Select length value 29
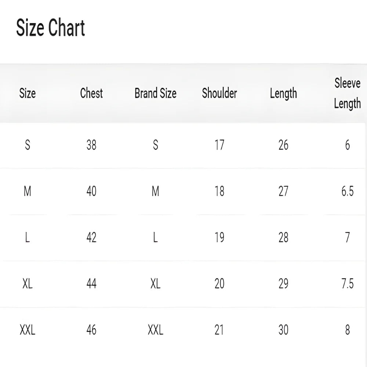This screenshot has width=367, height=367. coord(283,284)
